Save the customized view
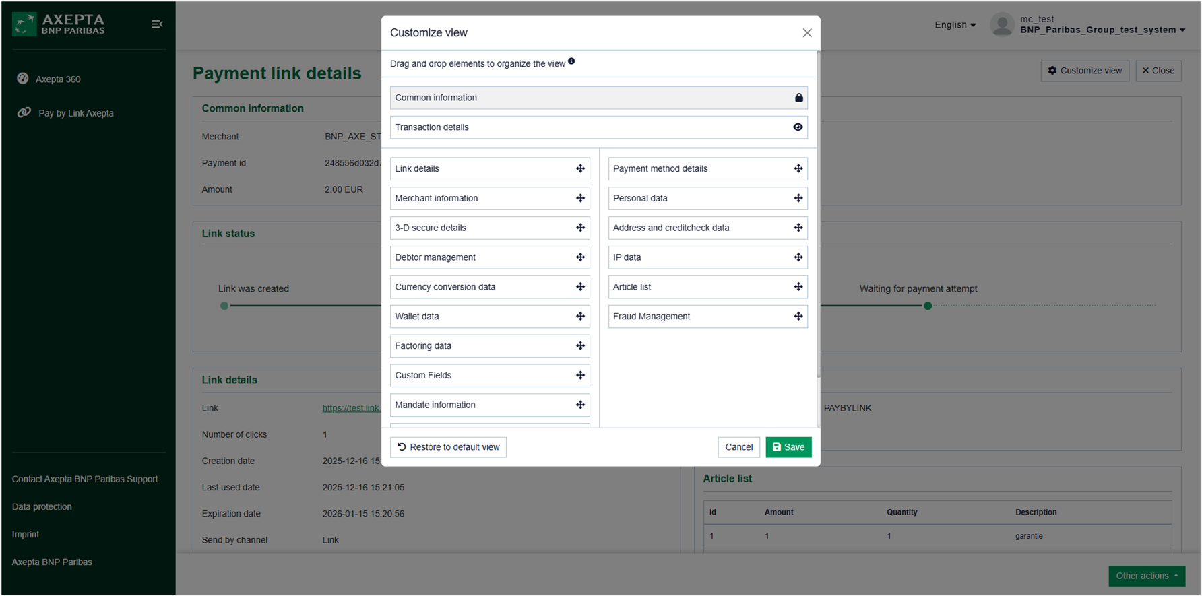Screen dimensions: 1202x596 788,447
